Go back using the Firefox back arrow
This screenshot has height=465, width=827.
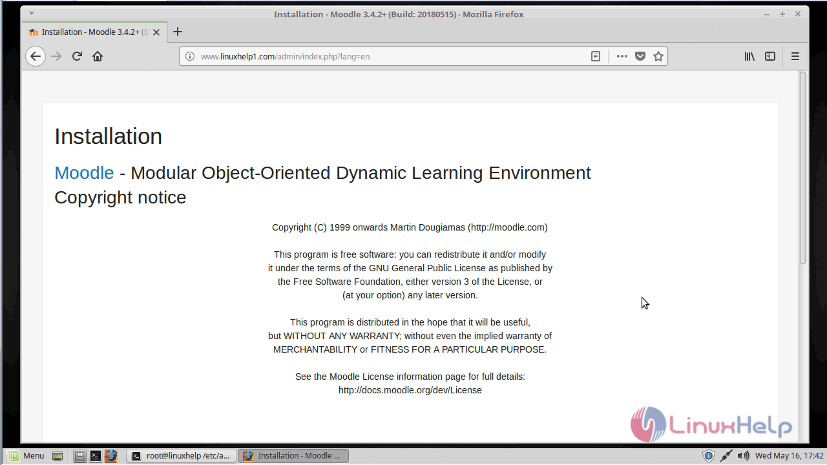point(36,56)
